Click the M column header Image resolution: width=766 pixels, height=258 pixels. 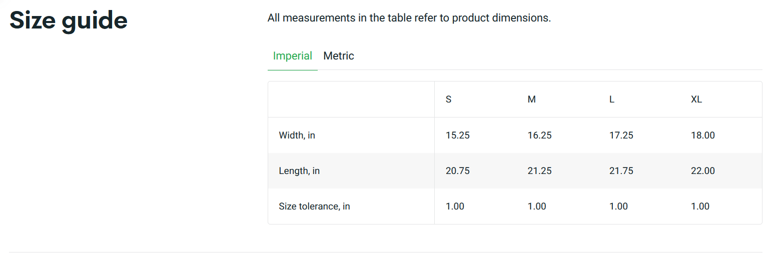click(532, 99)
